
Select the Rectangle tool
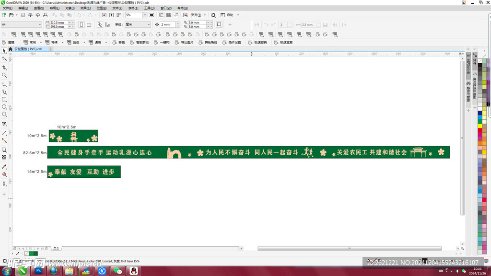coord(4,99)
